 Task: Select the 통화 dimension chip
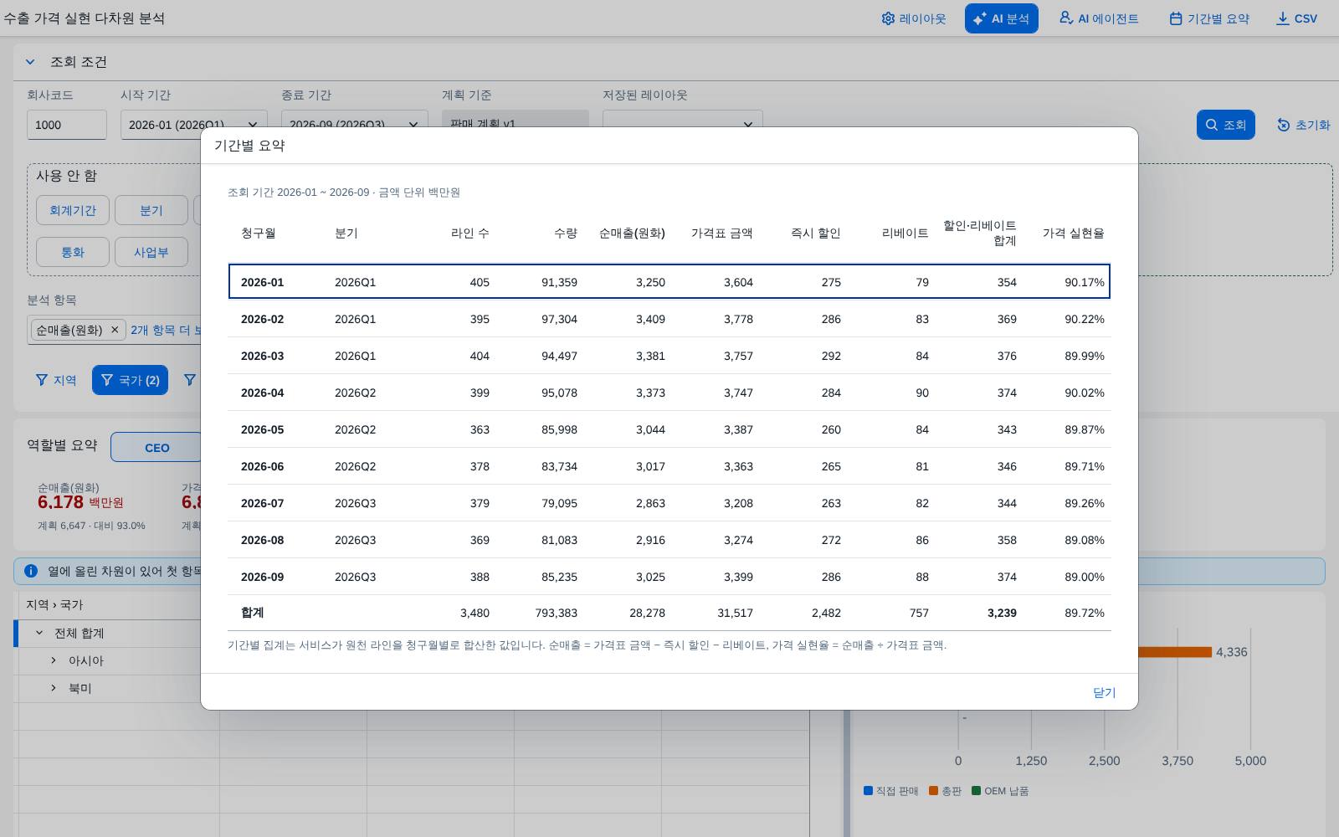click(x=73, y=252)
